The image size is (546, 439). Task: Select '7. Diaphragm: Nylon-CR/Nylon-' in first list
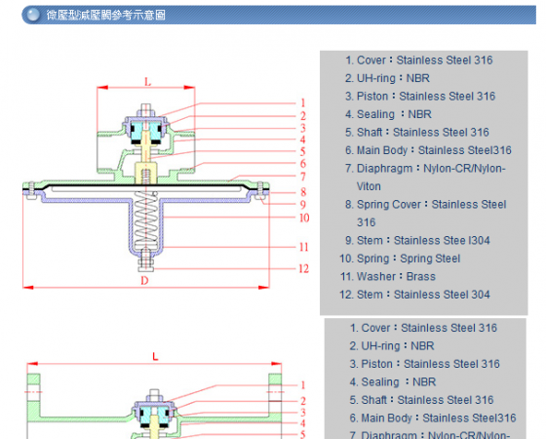425,169
